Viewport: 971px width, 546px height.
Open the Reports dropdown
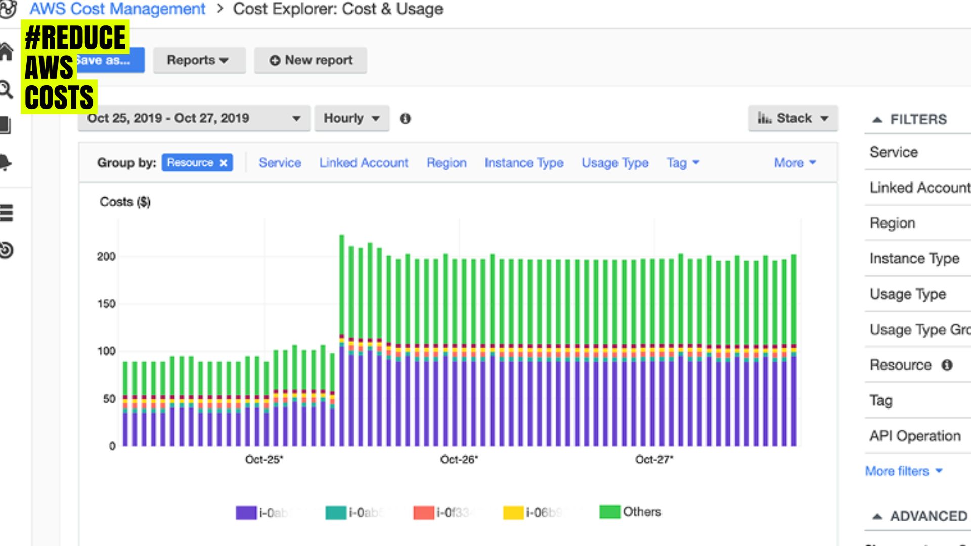point(199,60)
